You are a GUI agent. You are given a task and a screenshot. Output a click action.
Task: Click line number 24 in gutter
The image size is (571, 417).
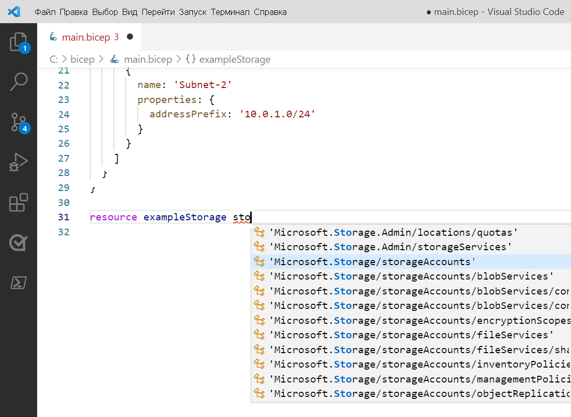(x=64, y=114)
